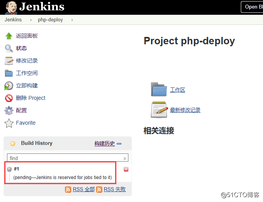The image size is (263, 202).
Task: Open build #1 entry
Action: [x=16, y=169]
